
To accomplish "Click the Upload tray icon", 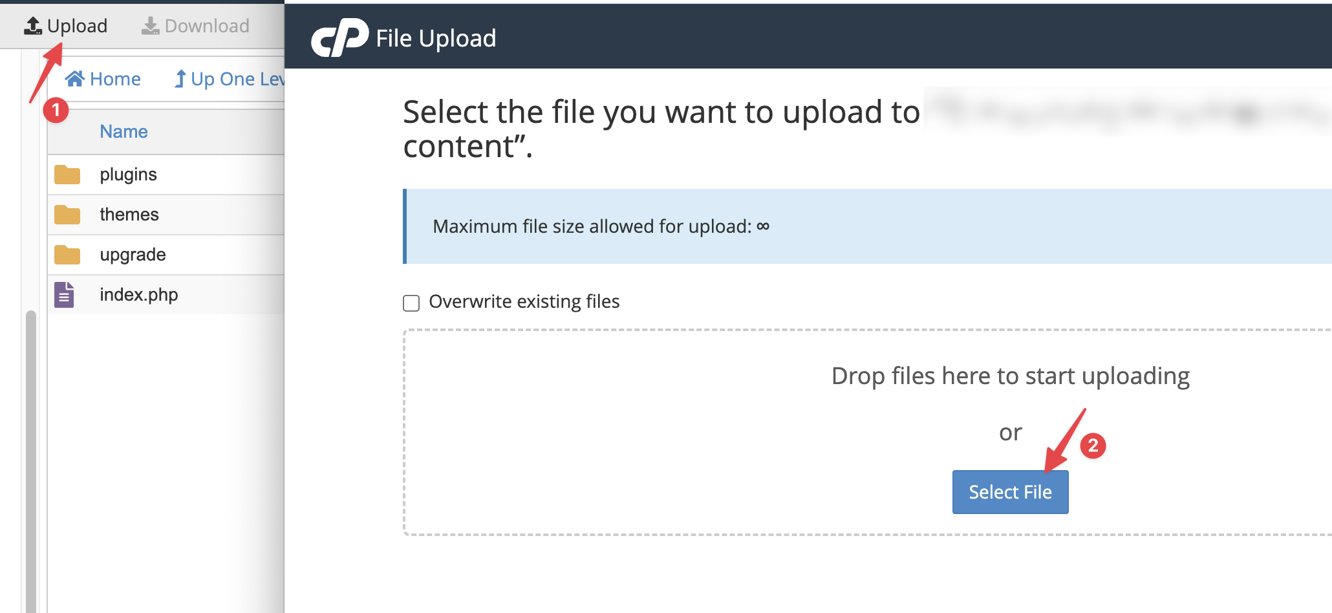I will [x=33, y=26].
